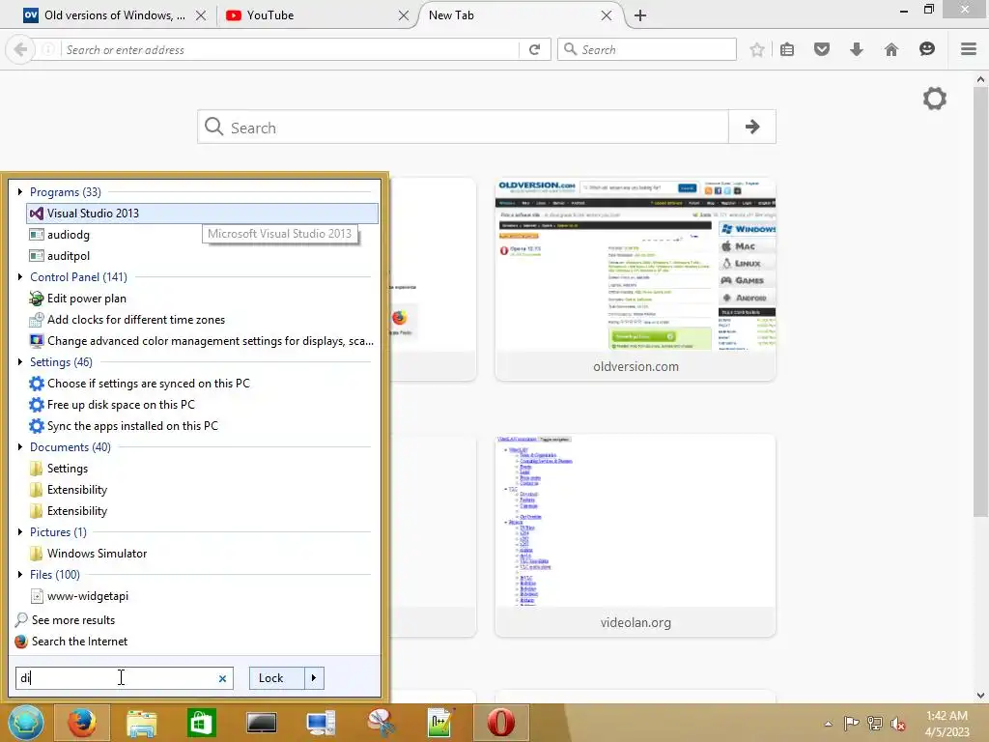Open Opera from the taskbar
This screenshot has height=742, width=989.
pyautogui.click(x=500, y=723)
